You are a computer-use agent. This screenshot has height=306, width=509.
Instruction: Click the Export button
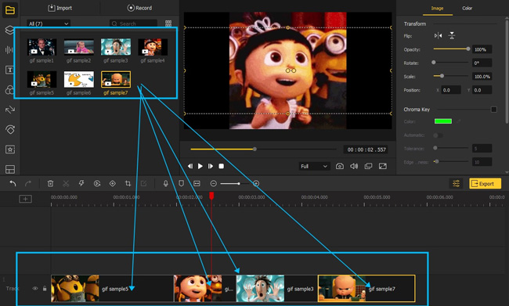coord(485,184)
